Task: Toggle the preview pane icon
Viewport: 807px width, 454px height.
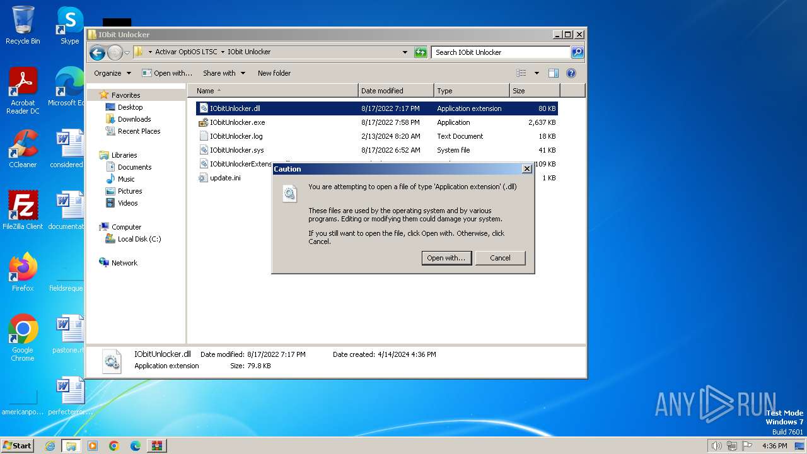Action: tap(554, 73)
